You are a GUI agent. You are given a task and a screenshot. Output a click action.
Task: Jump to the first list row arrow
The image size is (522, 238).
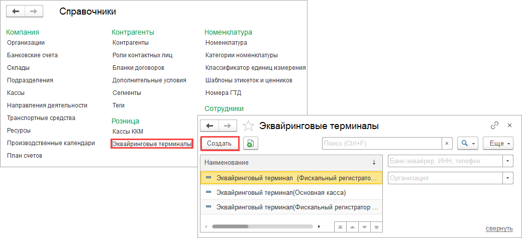[x=341, y=226]
